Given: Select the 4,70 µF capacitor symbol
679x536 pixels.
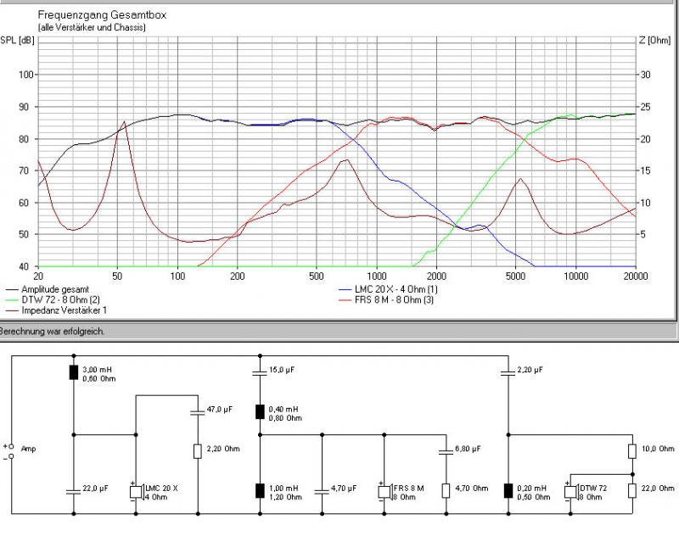Looking at the screenshot, I should (x=322, y=492).
